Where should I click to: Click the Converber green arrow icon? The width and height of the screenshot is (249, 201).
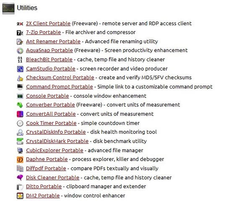20,105
